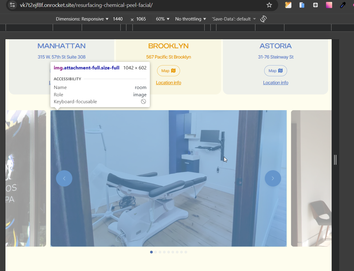
Task: Open the circular camera extension icon
Action: coord(315,5)
